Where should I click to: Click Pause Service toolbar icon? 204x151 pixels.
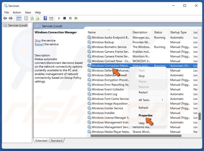pyautogui.click(x=70, y=18)
